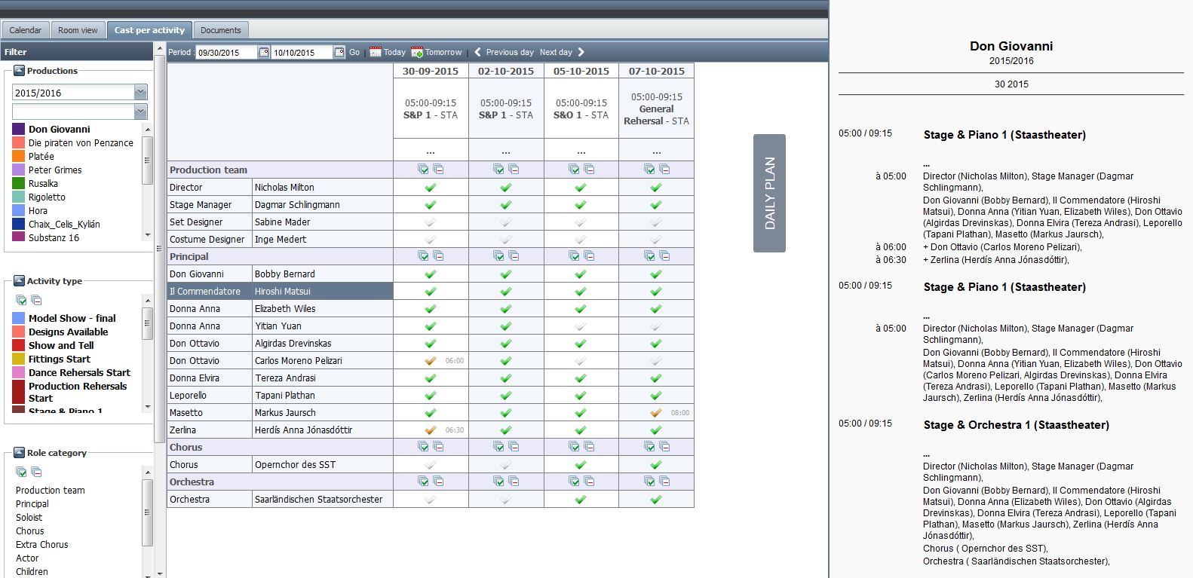Jump to Tomorrow in period toolbar
Image resolution: width=1193 pixels, height=578 pixels.
pyautogui.click(x=436, y=52)
